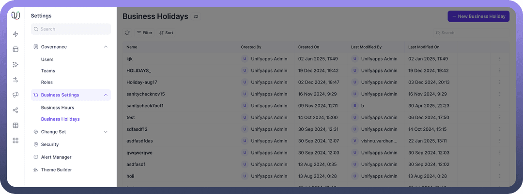
Task: Collapse the Business Settings section chevron
Action: pos(106,95)
